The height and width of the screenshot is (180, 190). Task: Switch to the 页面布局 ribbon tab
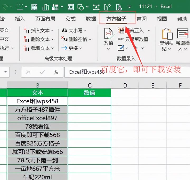point(45,19)
